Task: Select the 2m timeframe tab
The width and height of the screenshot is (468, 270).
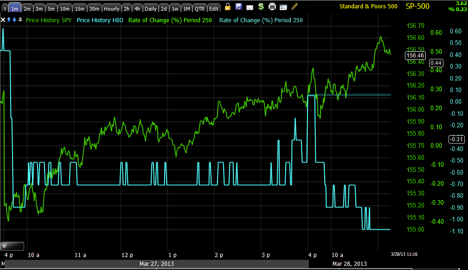Action: (27, 9)
